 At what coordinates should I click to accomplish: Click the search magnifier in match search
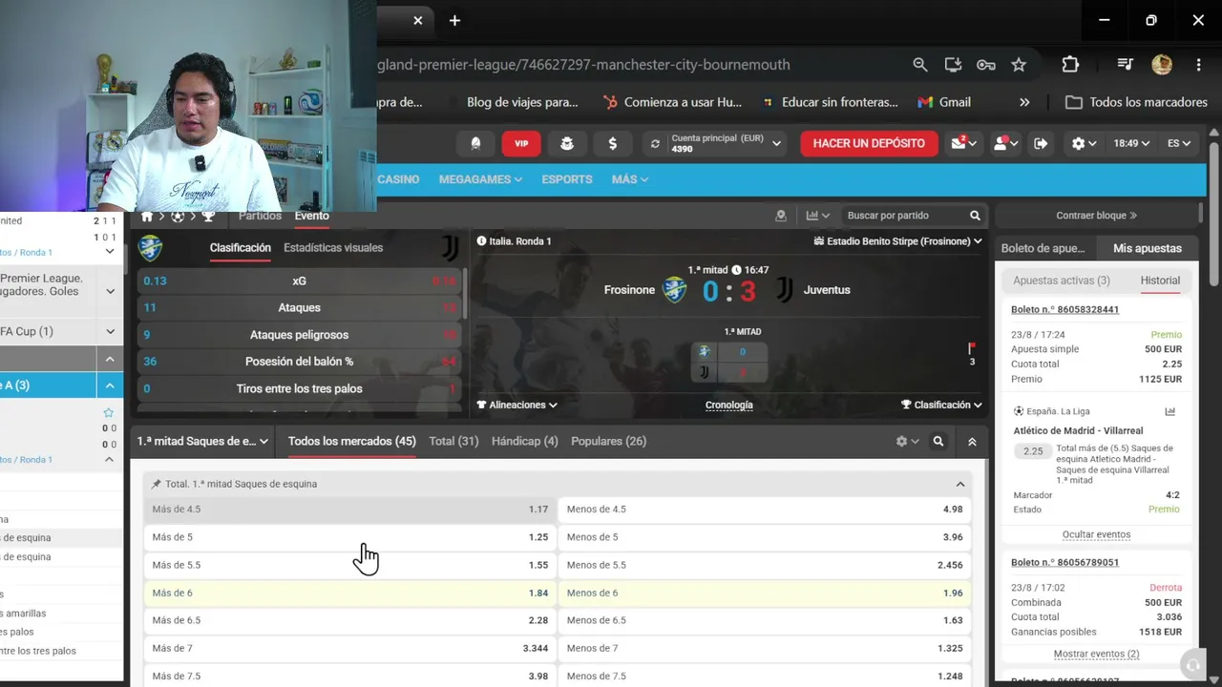(x=975, y=216)
